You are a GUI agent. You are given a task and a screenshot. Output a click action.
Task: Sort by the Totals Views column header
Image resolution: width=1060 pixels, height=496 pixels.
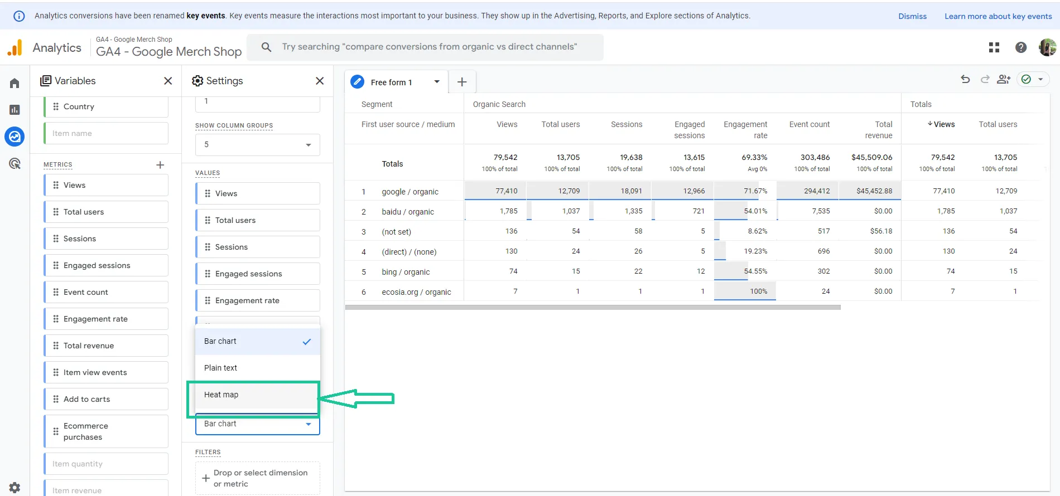coord(941,124)
